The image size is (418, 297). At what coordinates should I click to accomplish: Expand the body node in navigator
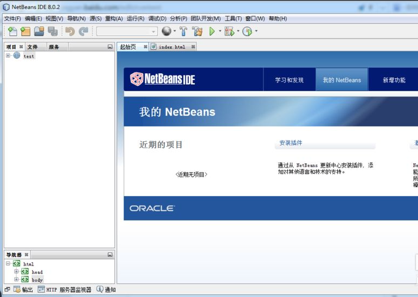16,280
